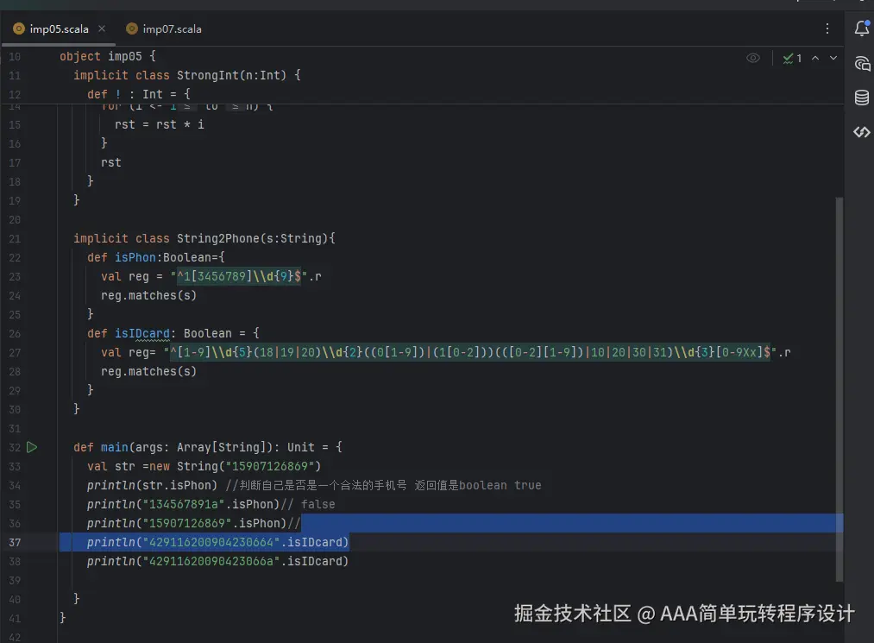This screenshot has width=874, height=643.
Task: Click the underlined isPhon method name
Action: pos(135,256)
